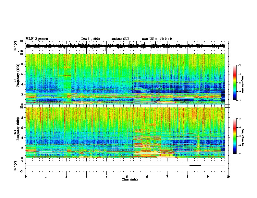
Task: Click the "VLF Spectra" plot title
Action: tap(37, 39)
